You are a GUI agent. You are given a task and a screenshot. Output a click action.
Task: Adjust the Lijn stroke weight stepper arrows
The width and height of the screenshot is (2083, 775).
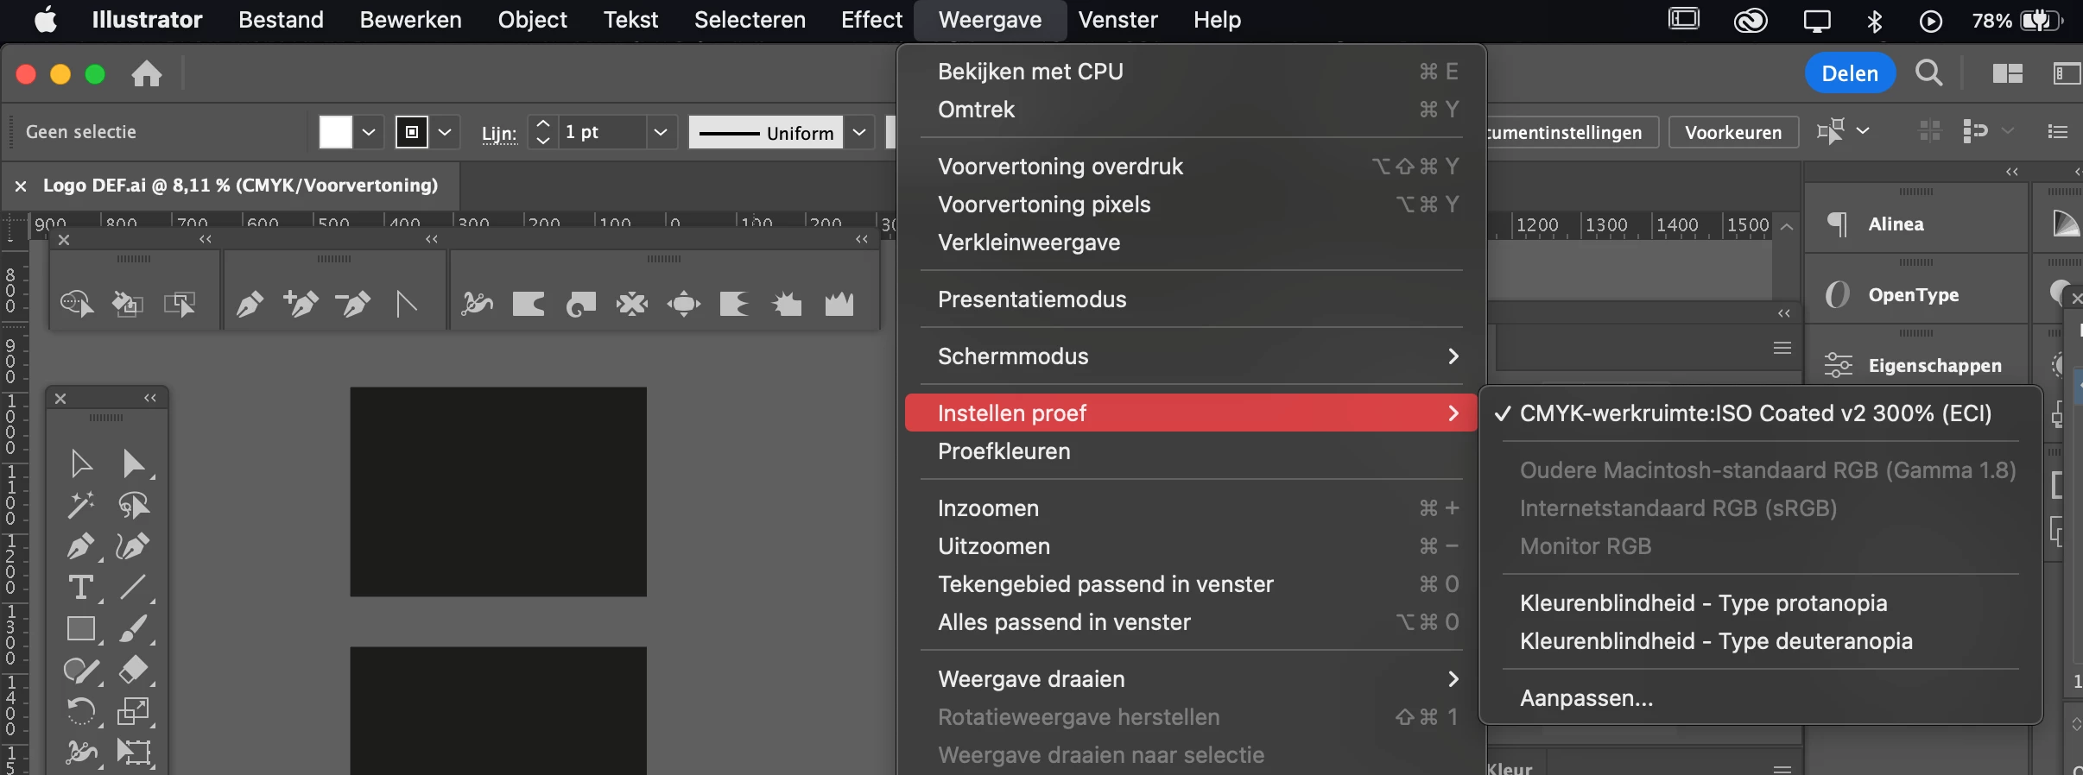point(542,132)
